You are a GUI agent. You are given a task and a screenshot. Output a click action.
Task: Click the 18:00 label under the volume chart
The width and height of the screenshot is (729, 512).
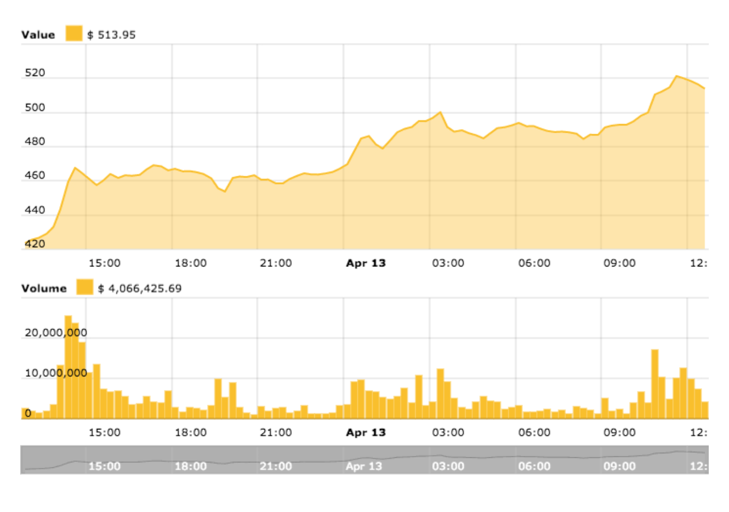pos(190,432)
